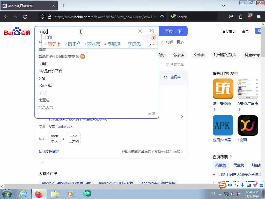The height and width of the screenshot is (199, 265).
Task: View site security via padlock icon
Action: coord(49,17)
